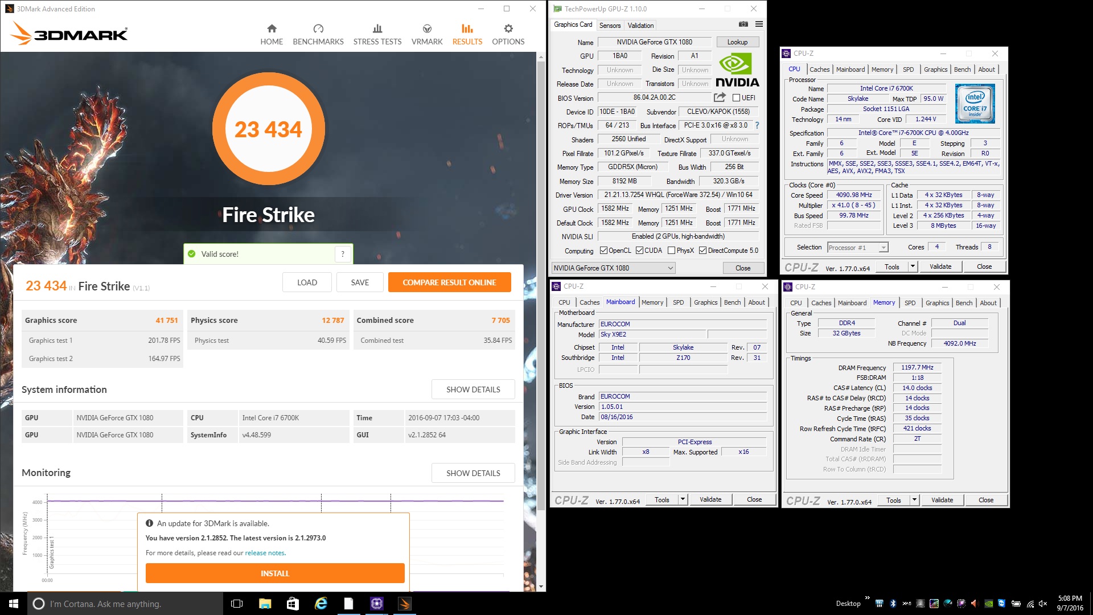Click the GPU-Z screenshot camera icon
1093x615 pixels.
coord(743,24)
